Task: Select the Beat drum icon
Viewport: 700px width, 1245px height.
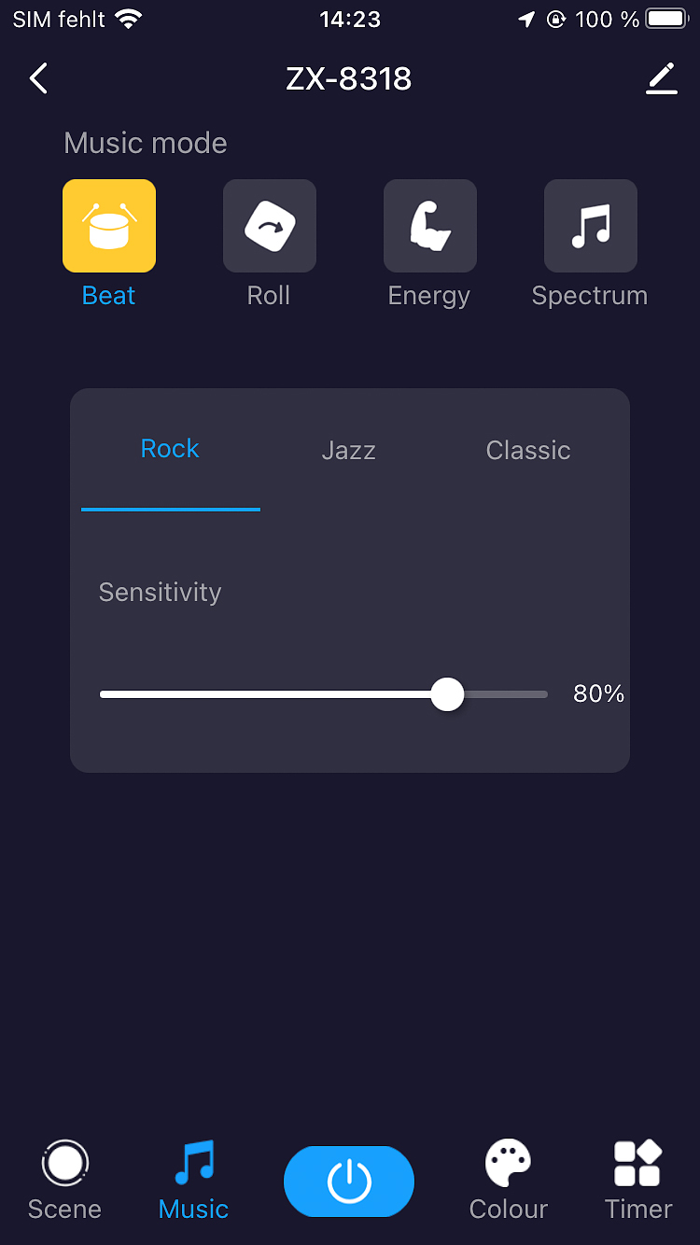Action: pyautogui.click(x=109, y=226)
